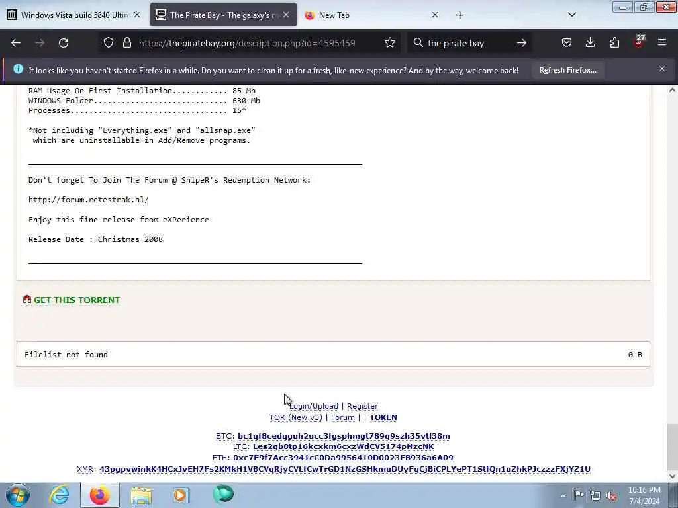Close the New Tab tab
This screenshot has width=678, height=508.
[435, 15]
